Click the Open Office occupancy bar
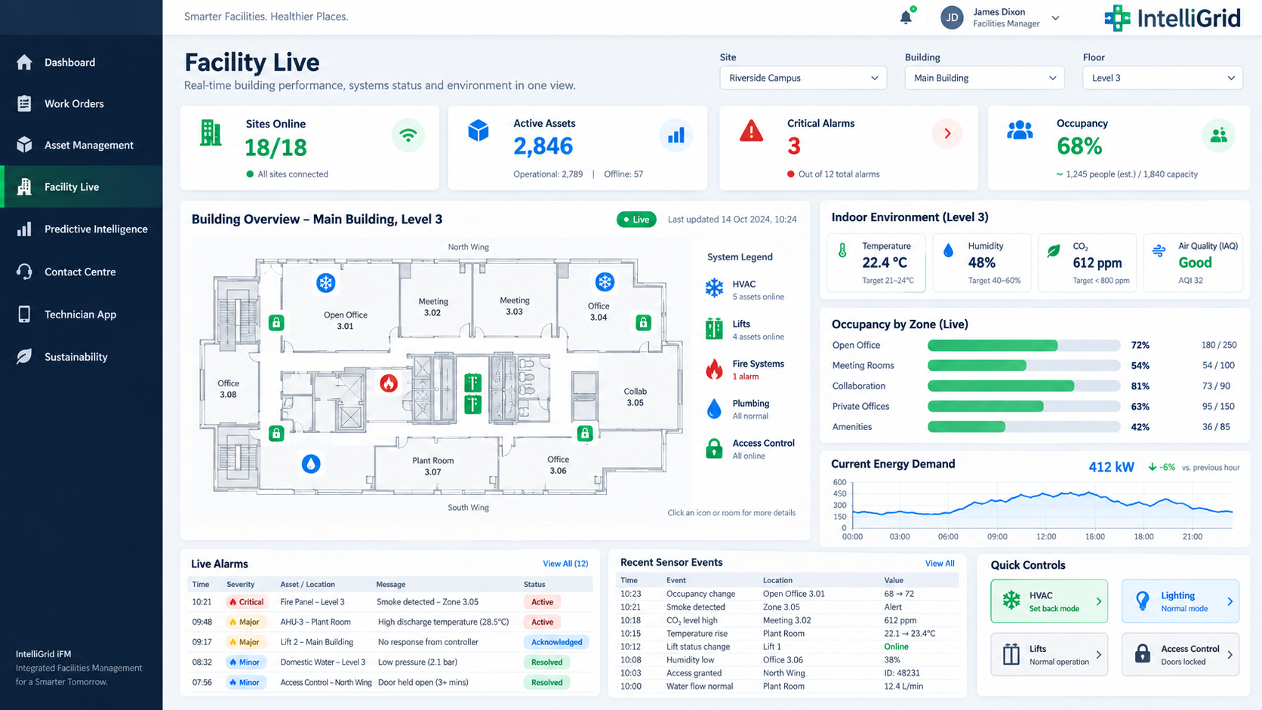 click(x=1023, y=346)
